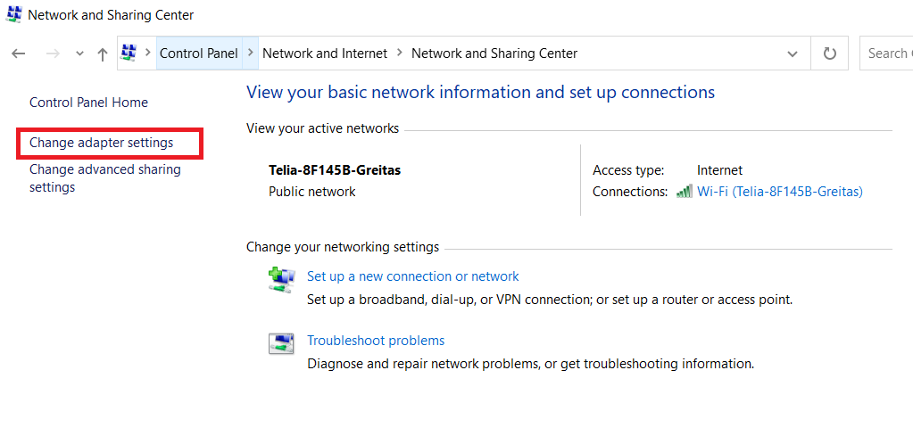The image size is (913, 428).
Task: Click the forward navigation arrow
Action: tap(53, 54)
